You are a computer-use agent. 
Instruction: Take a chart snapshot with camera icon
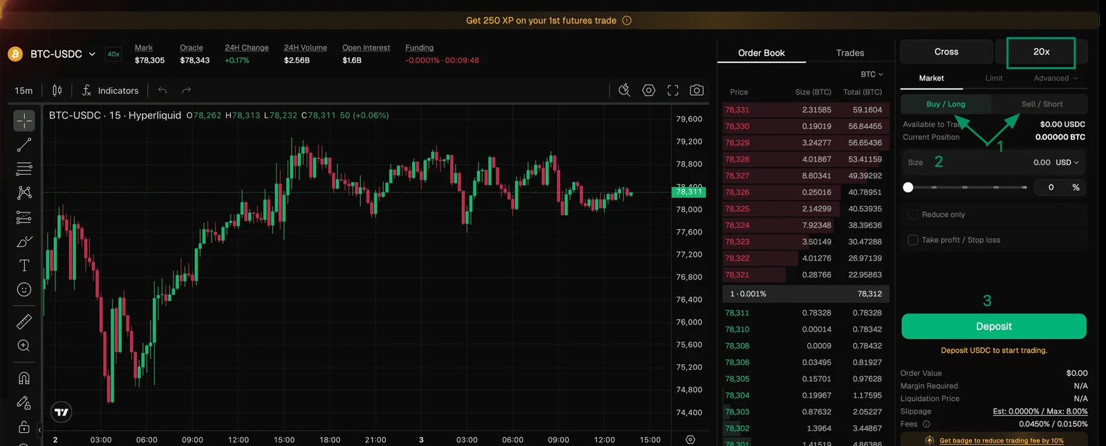point(697,90)
